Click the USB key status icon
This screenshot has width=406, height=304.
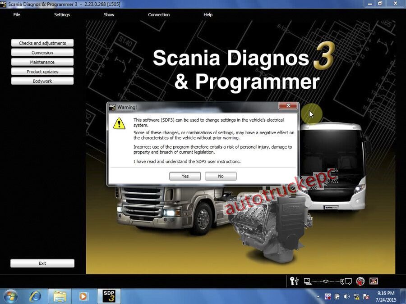pyautogui.click(x=294, y=281)
